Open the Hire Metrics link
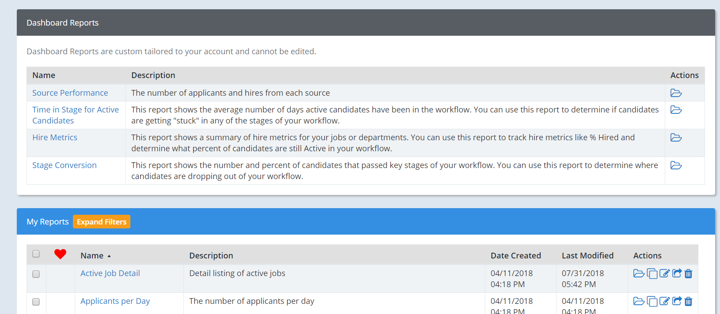Screen dimensions: 720x314 click(x=55, y=138)
